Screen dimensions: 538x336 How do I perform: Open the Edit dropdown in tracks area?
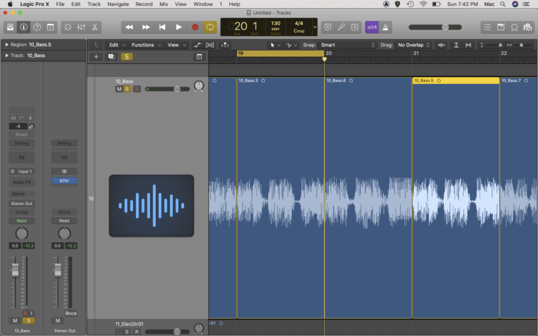point(117,45)
